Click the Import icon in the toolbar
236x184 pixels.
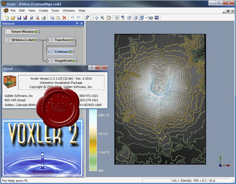pos(31,18)
